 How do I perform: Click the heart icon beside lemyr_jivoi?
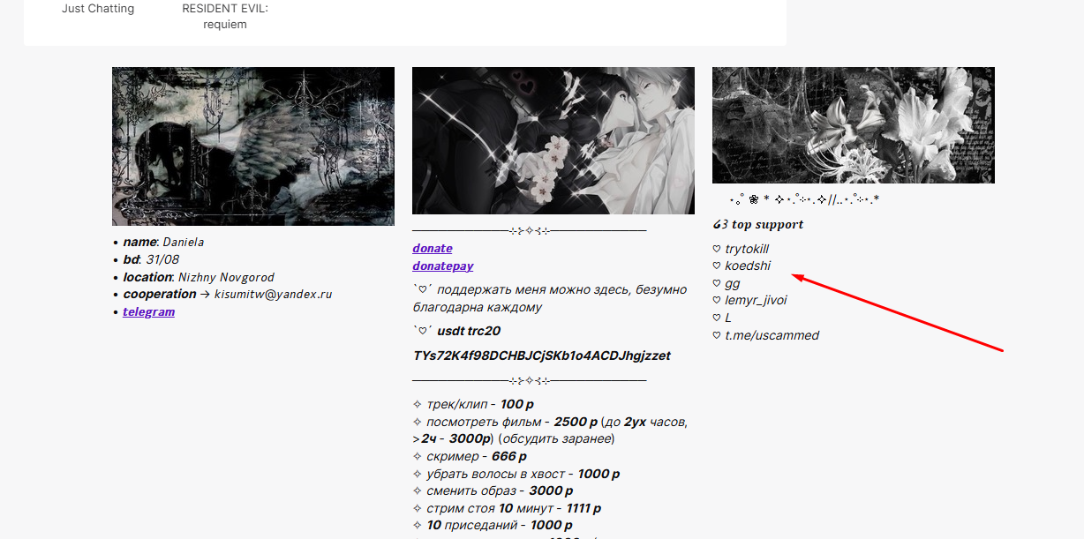point(717,300)
